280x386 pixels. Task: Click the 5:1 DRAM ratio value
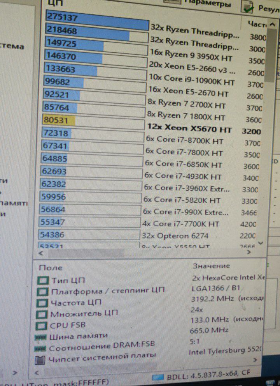194,342
